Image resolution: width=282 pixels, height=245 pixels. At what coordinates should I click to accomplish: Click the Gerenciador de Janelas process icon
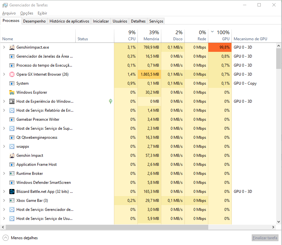click(12, 56)
